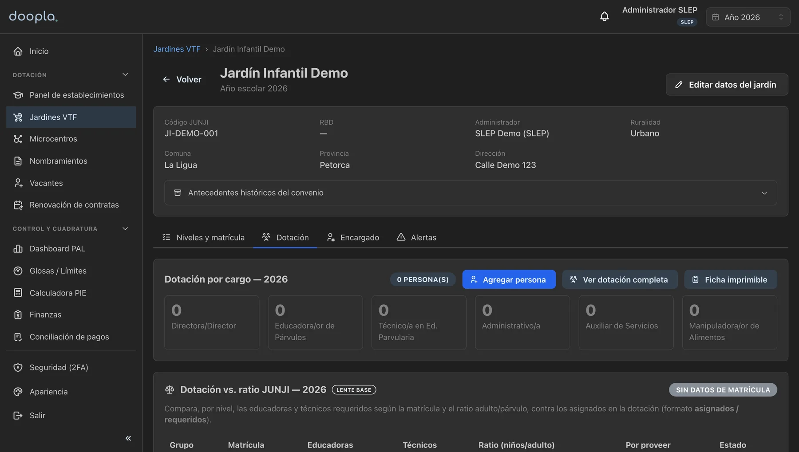Click the doopla logo
This screenshot has width=799, height=452.
[33, 16]
